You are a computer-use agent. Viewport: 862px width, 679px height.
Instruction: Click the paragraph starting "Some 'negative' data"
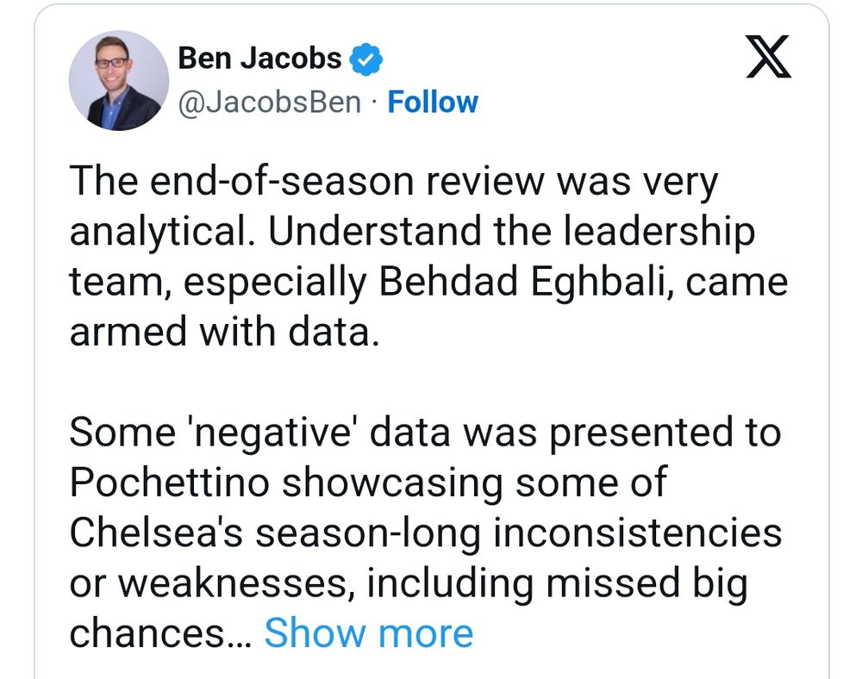click(x=426, y=532)
